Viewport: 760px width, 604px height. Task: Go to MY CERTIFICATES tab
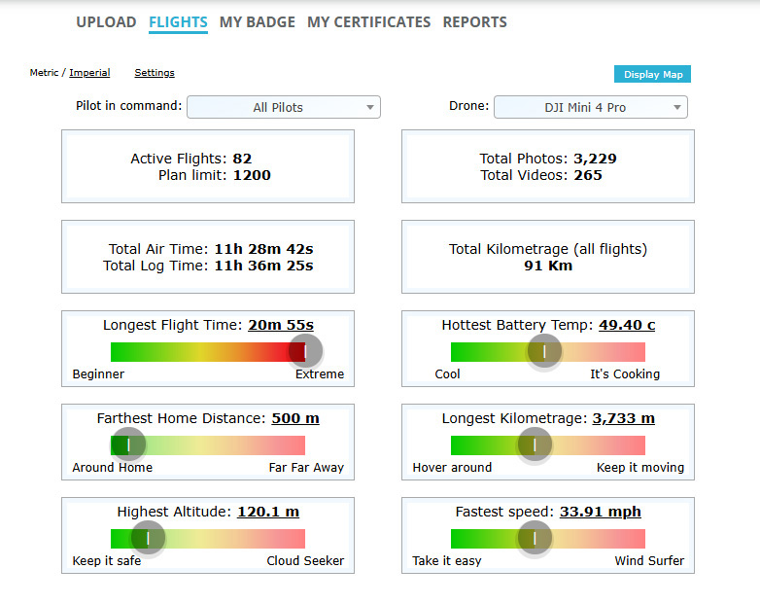click(368, 22)
